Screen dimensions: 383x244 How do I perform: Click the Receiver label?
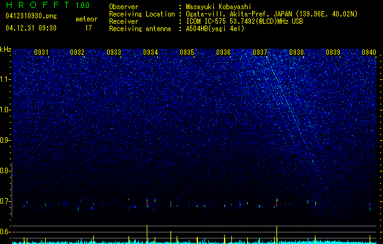pos(124,21)
